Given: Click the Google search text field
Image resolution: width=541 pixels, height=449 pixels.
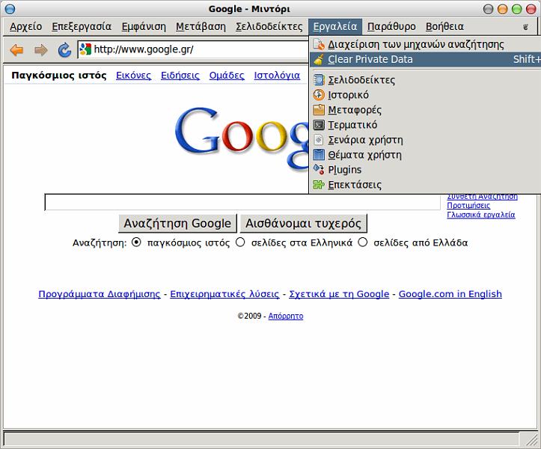Looking at the screenshot, I should (242, 202).
